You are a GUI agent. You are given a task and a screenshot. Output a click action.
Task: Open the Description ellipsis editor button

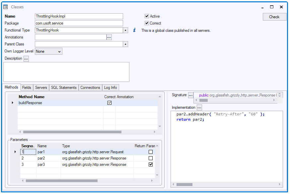click(26, 58)
